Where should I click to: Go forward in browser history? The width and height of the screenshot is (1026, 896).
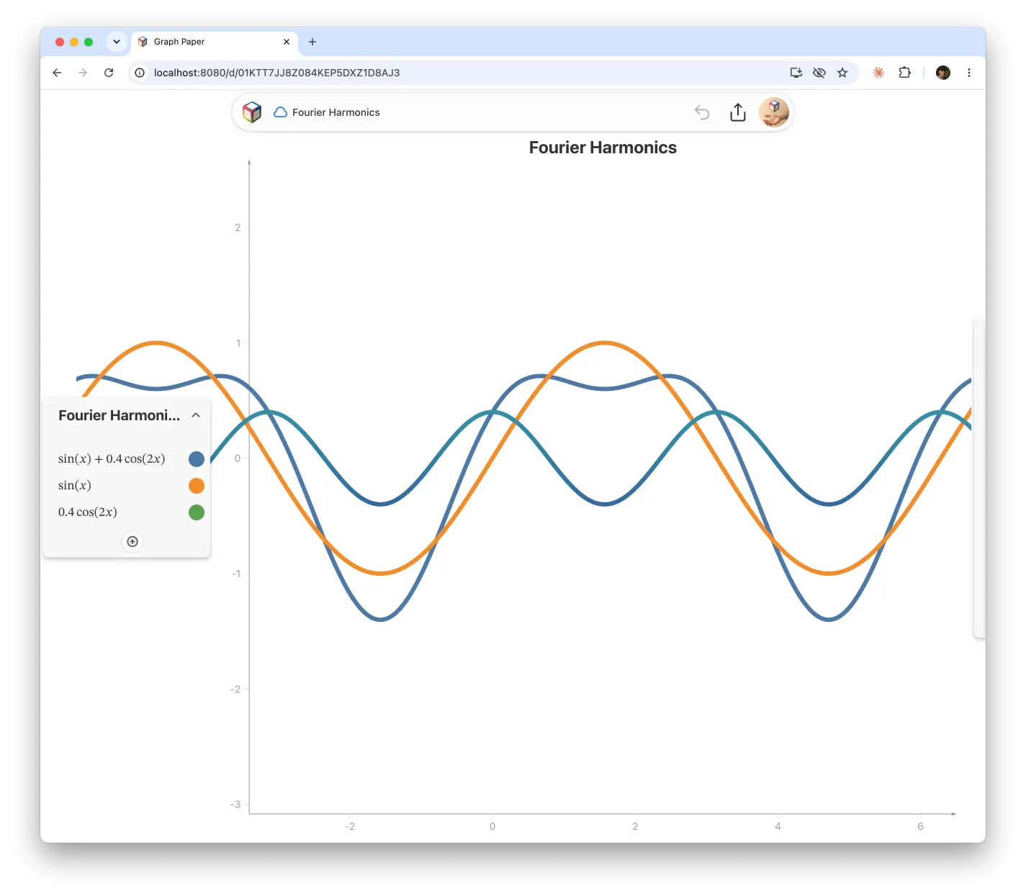point(83,73)
